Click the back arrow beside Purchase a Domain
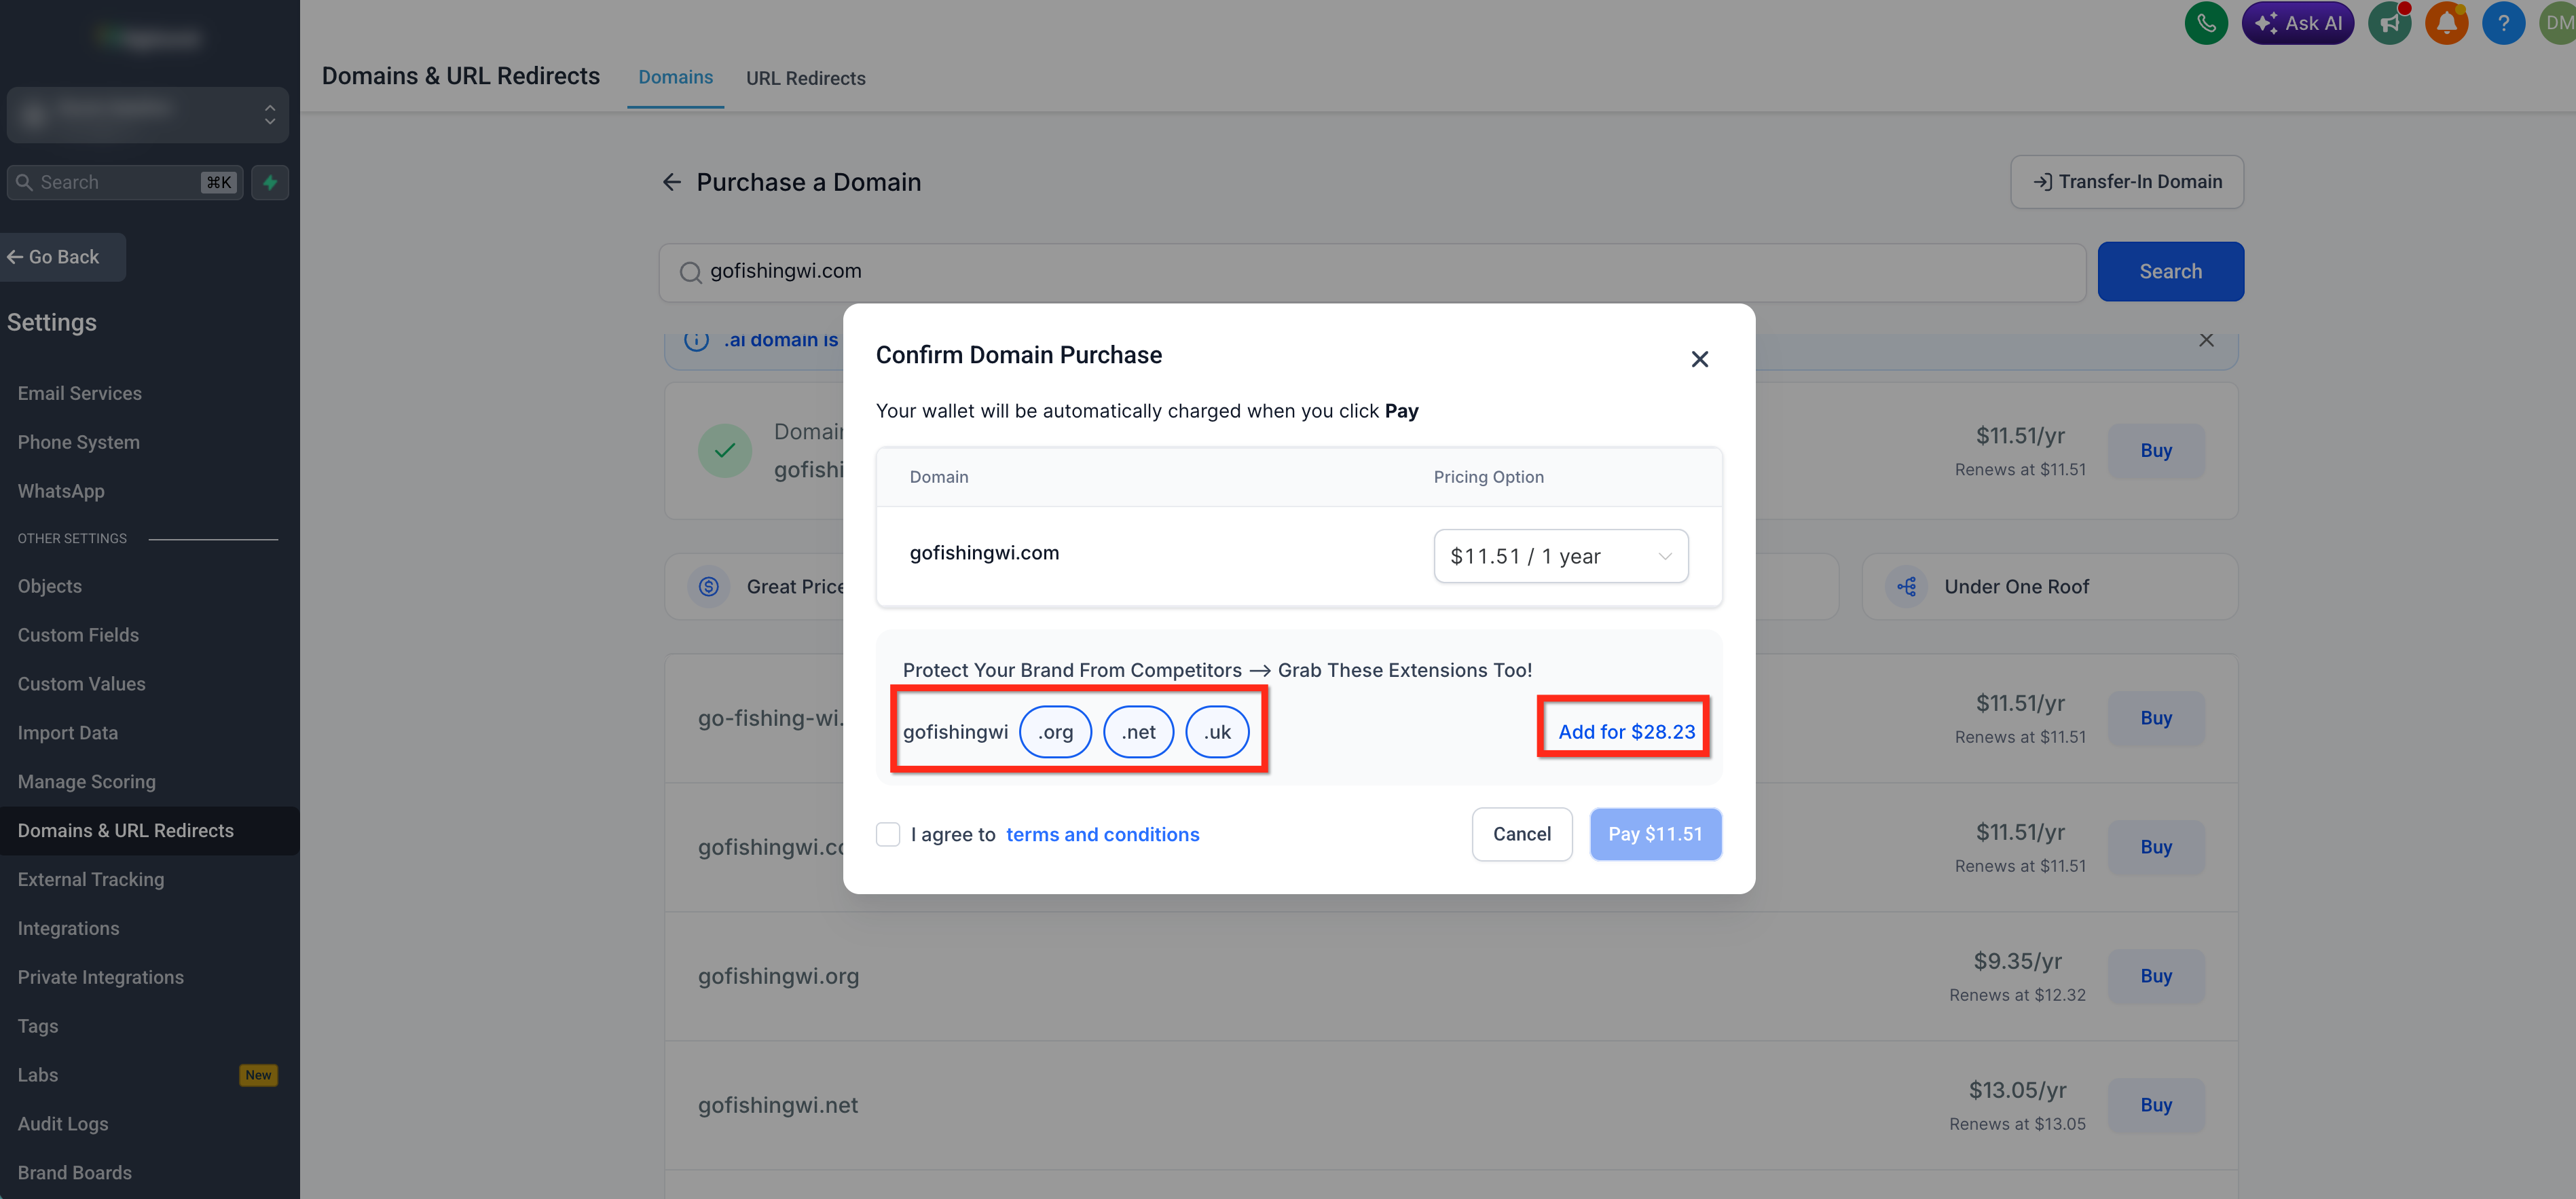The height and width of the screenshot is (1199, 2576). [x=672, y=182]
